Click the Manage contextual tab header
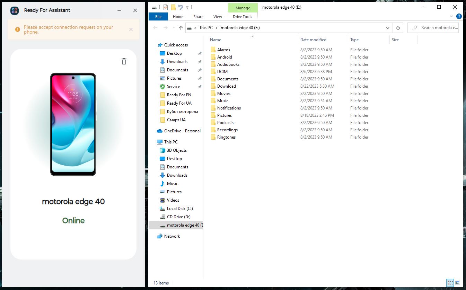This screenshot has width=466, height=290. click(x=243, y=8)
